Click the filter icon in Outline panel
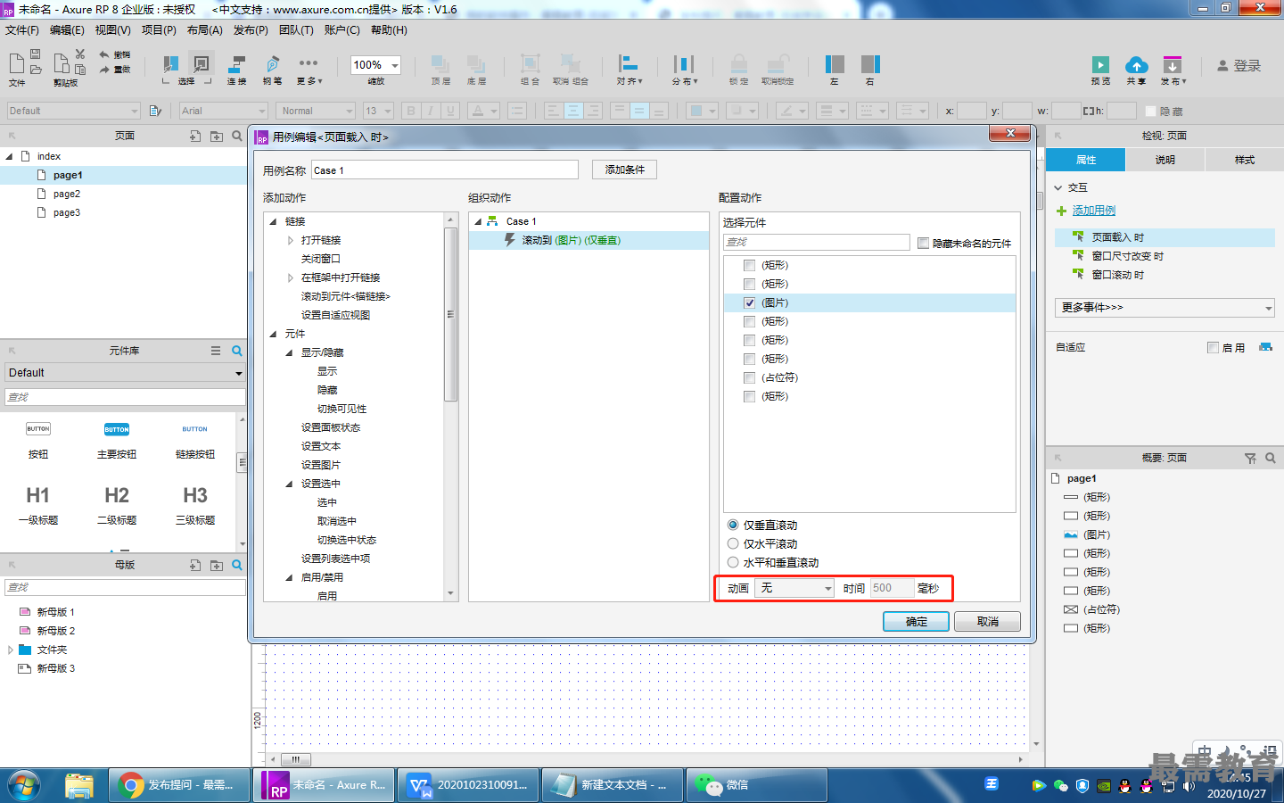 (1250, 458)
